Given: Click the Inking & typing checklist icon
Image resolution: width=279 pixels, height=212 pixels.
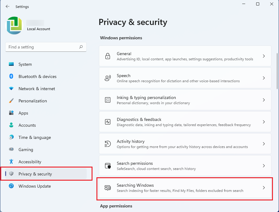Looking at the screenshot, I should (x=108, y=100).
